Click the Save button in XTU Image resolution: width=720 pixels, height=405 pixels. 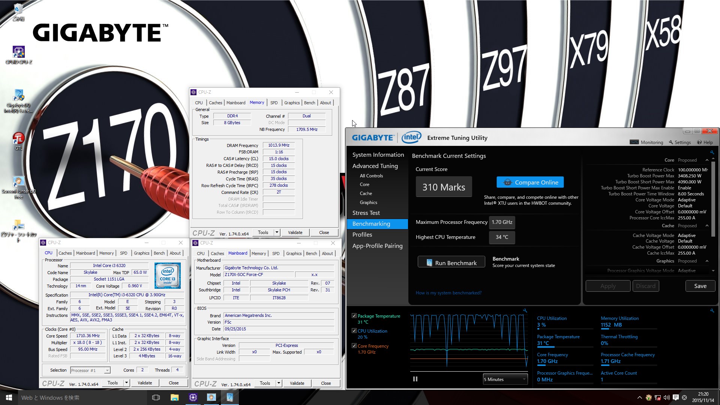(x=700, y=286)
